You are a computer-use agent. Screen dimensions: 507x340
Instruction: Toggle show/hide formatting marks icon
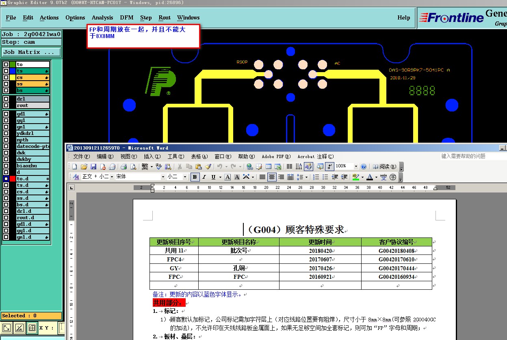pos(329,167)
